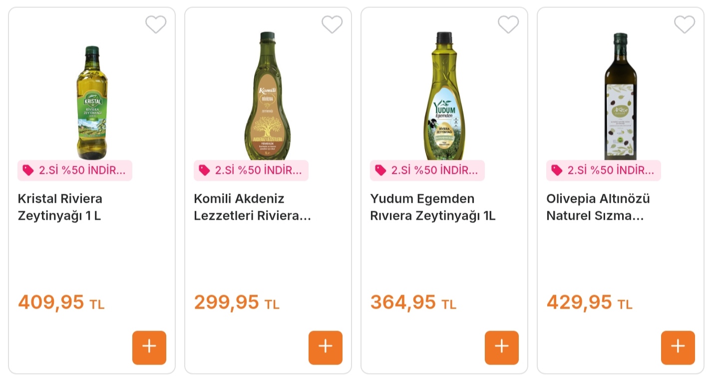Favorite the Kristal Riviera olive oil
The image size is (714, 388).
(x=156, y=24)
